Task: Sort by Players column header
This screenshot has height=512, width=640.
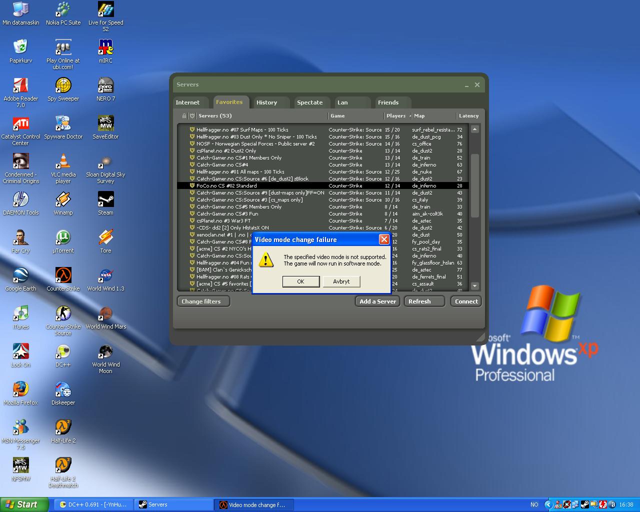Action: coord(397,116)
